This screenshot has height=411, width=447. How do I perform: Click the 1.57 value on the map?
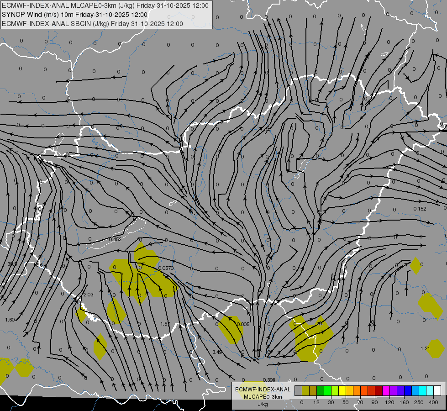165,324
